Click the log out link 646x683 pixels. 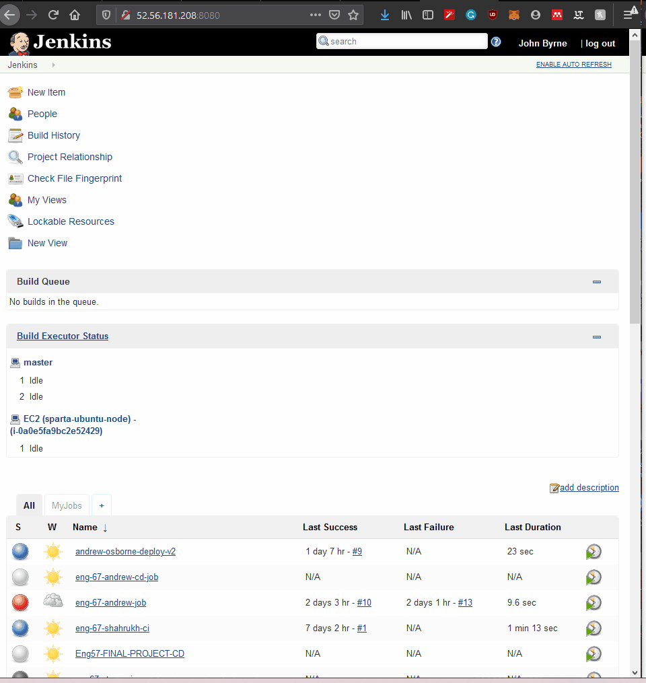click(600, 44)
